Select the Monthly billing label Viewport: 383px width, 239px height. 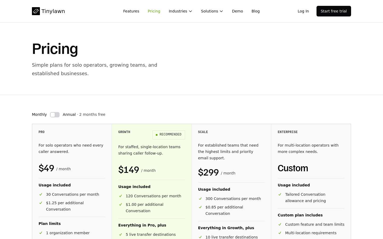(x=39, y=114)
